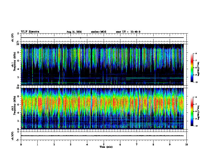Click the ch.1 color bar log(PSD) title
The width and height of the screenshot is (210, 162).
pos(199,69)
